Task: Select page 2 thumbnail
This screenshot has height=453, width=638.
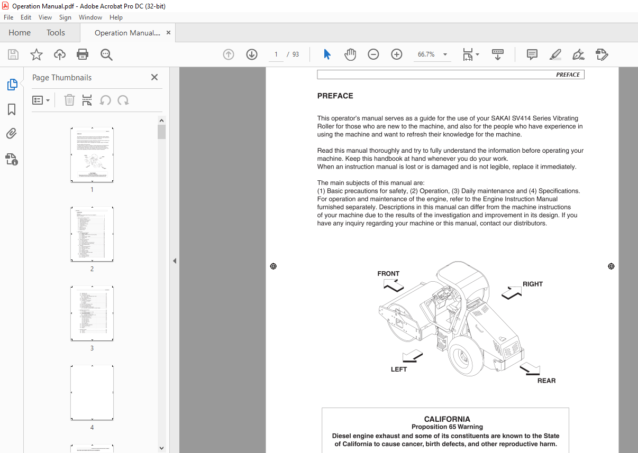Action: (92, 234)
